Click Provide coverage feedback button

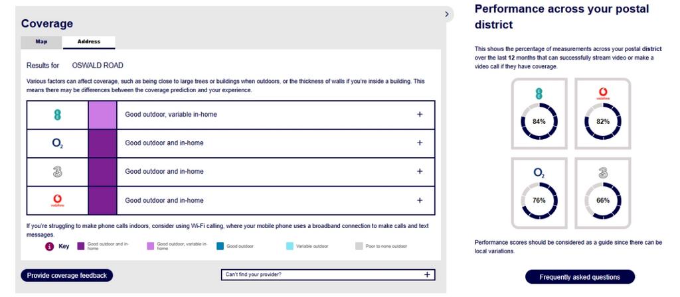67,275
